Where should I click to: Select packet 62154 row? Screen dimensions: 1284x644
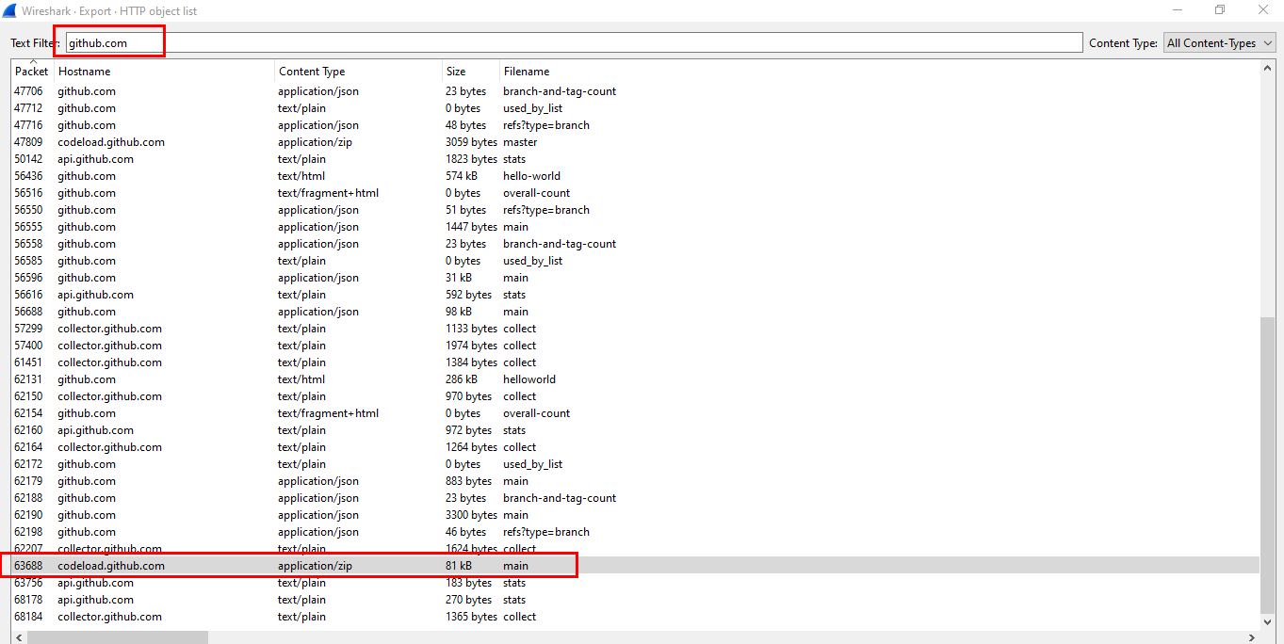click(x=636, y=413)
